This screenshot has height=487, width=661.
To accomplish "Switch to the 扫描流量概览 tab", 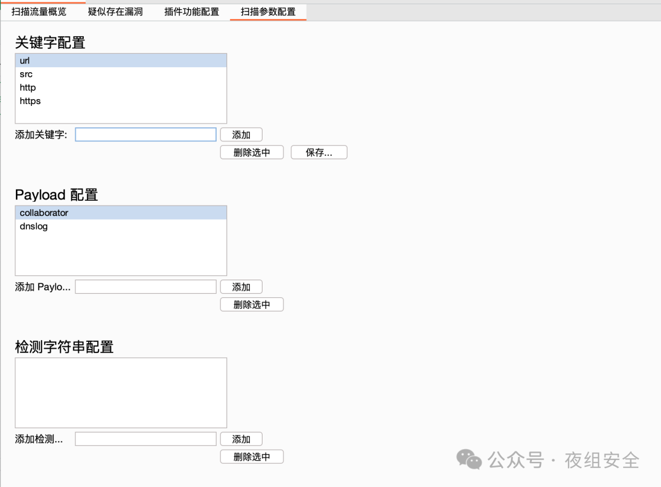I will point(39,12).
